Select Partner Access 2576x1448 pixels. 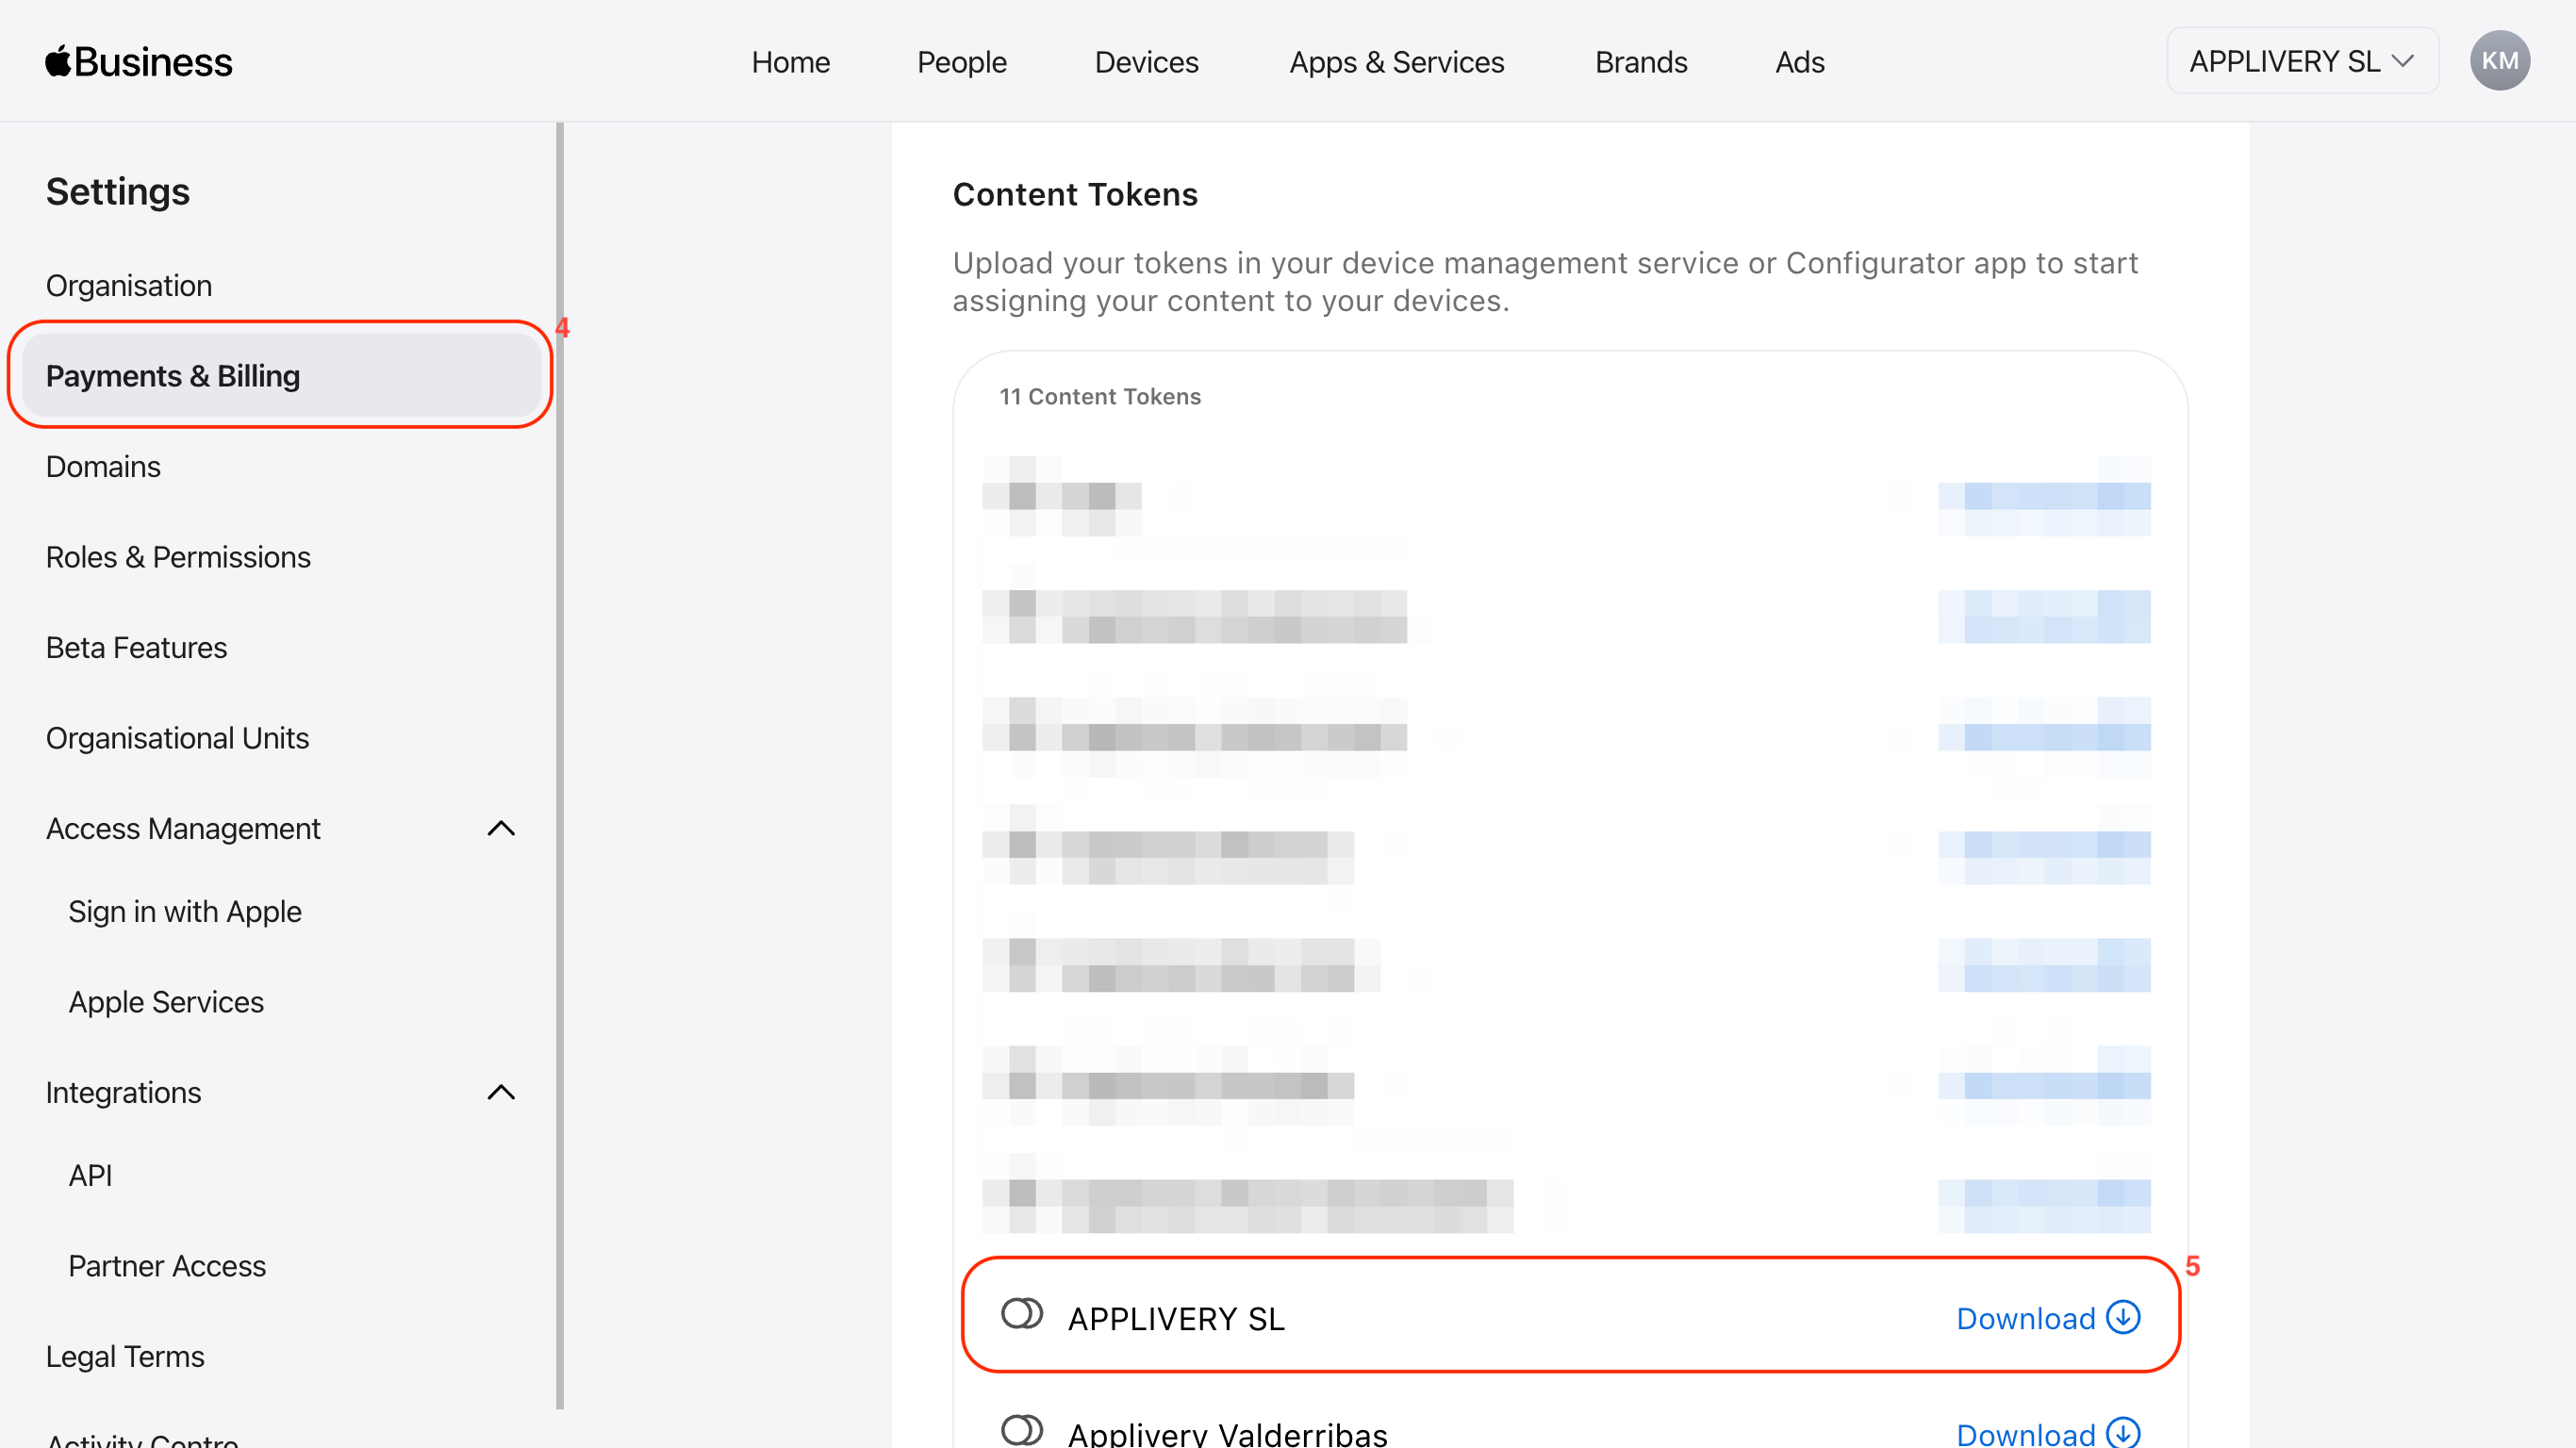pos(167,1266)
